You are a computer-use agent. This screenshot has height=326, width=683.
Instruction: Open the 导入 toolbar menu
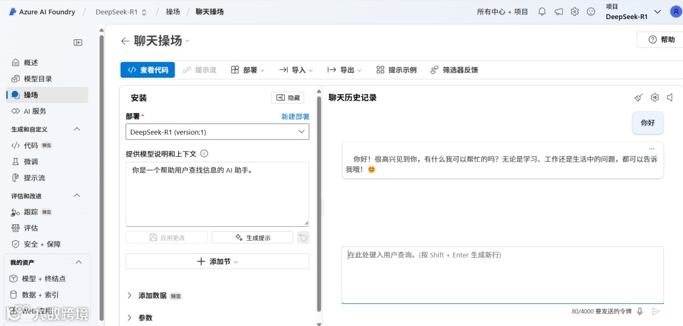pyautogui.click(x=296, y=69)
